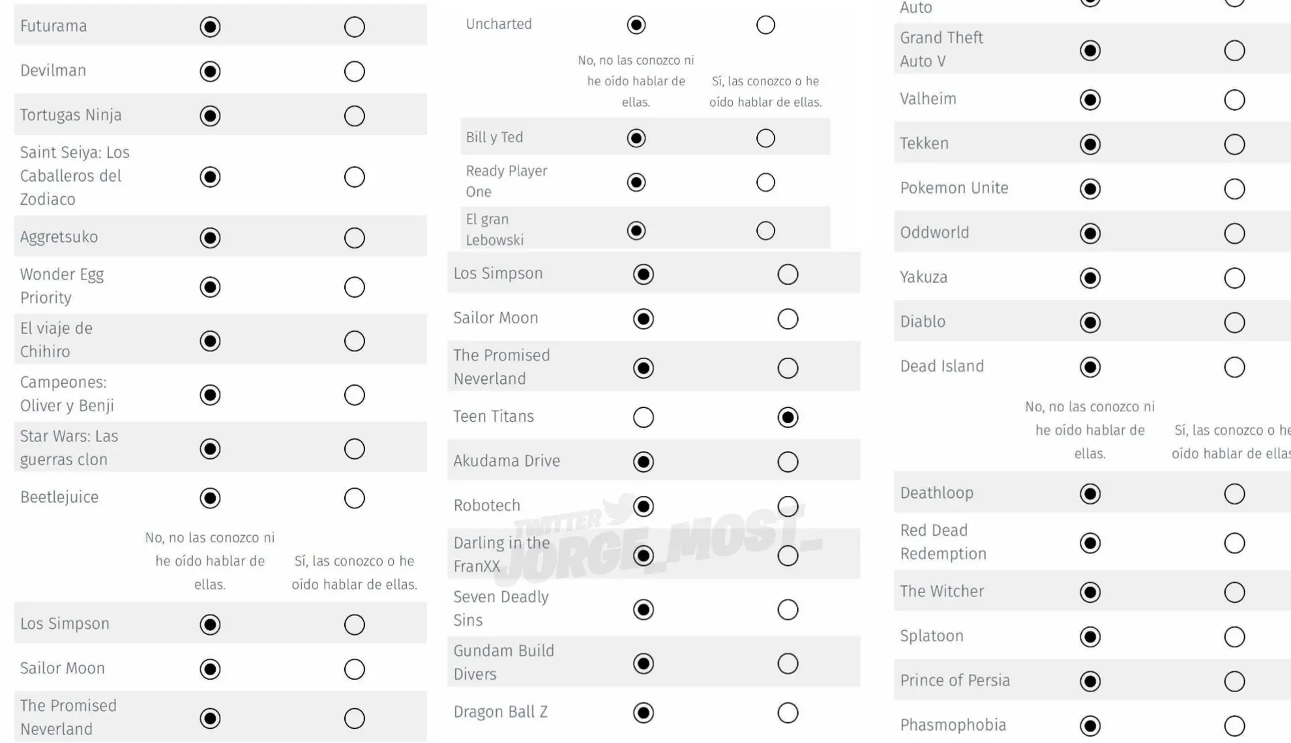
Task: Choose 'Sí' for The Witcher
Action: point(1234,592)
